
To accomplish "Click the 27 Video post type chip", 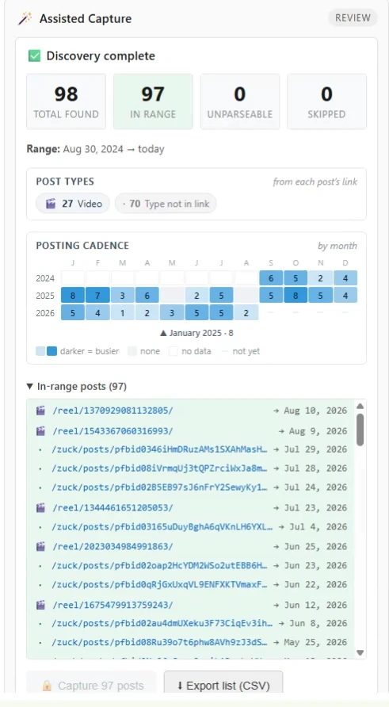I will point(73,204).
